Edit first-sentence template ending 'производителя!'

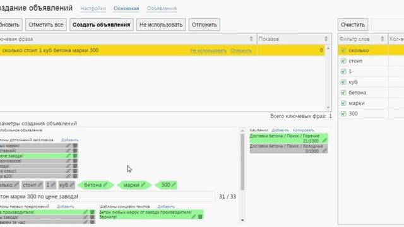(85, 212)
